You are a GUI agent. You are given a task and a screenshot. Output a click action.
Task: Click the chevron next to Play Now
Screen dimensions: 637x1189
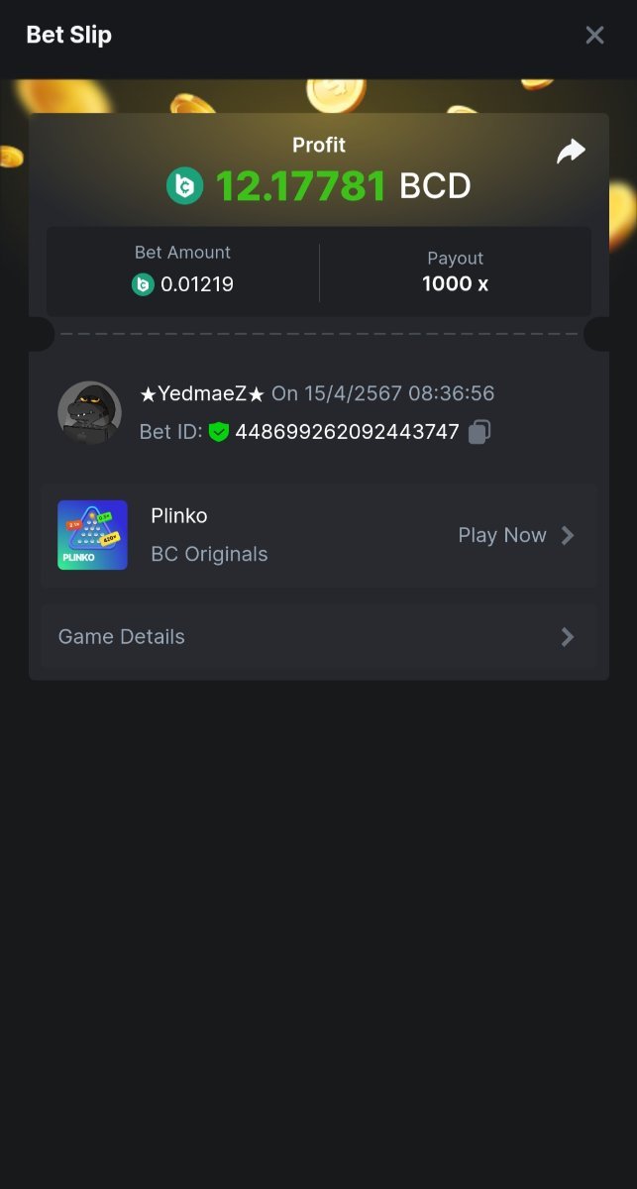[x=568, y=535]
